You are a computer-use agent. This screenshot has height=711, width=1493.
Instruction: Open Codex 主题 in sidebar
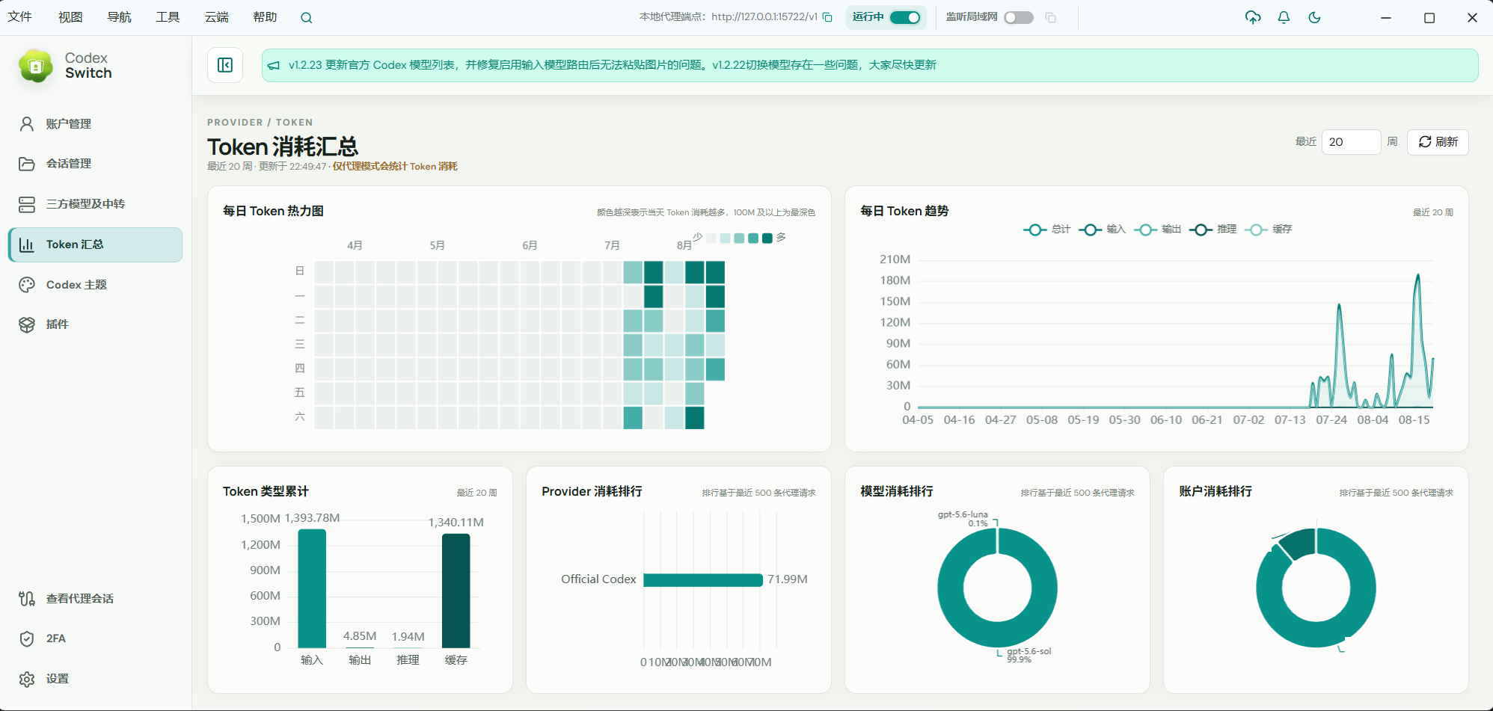pyautogui.click(x=95, y=285)
